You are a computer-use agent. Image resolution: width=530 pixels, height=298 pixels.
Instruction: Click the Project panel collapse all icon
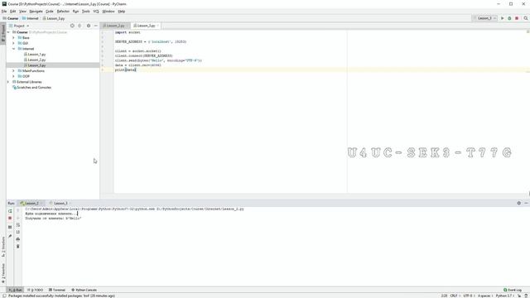(x=79, y=26)
